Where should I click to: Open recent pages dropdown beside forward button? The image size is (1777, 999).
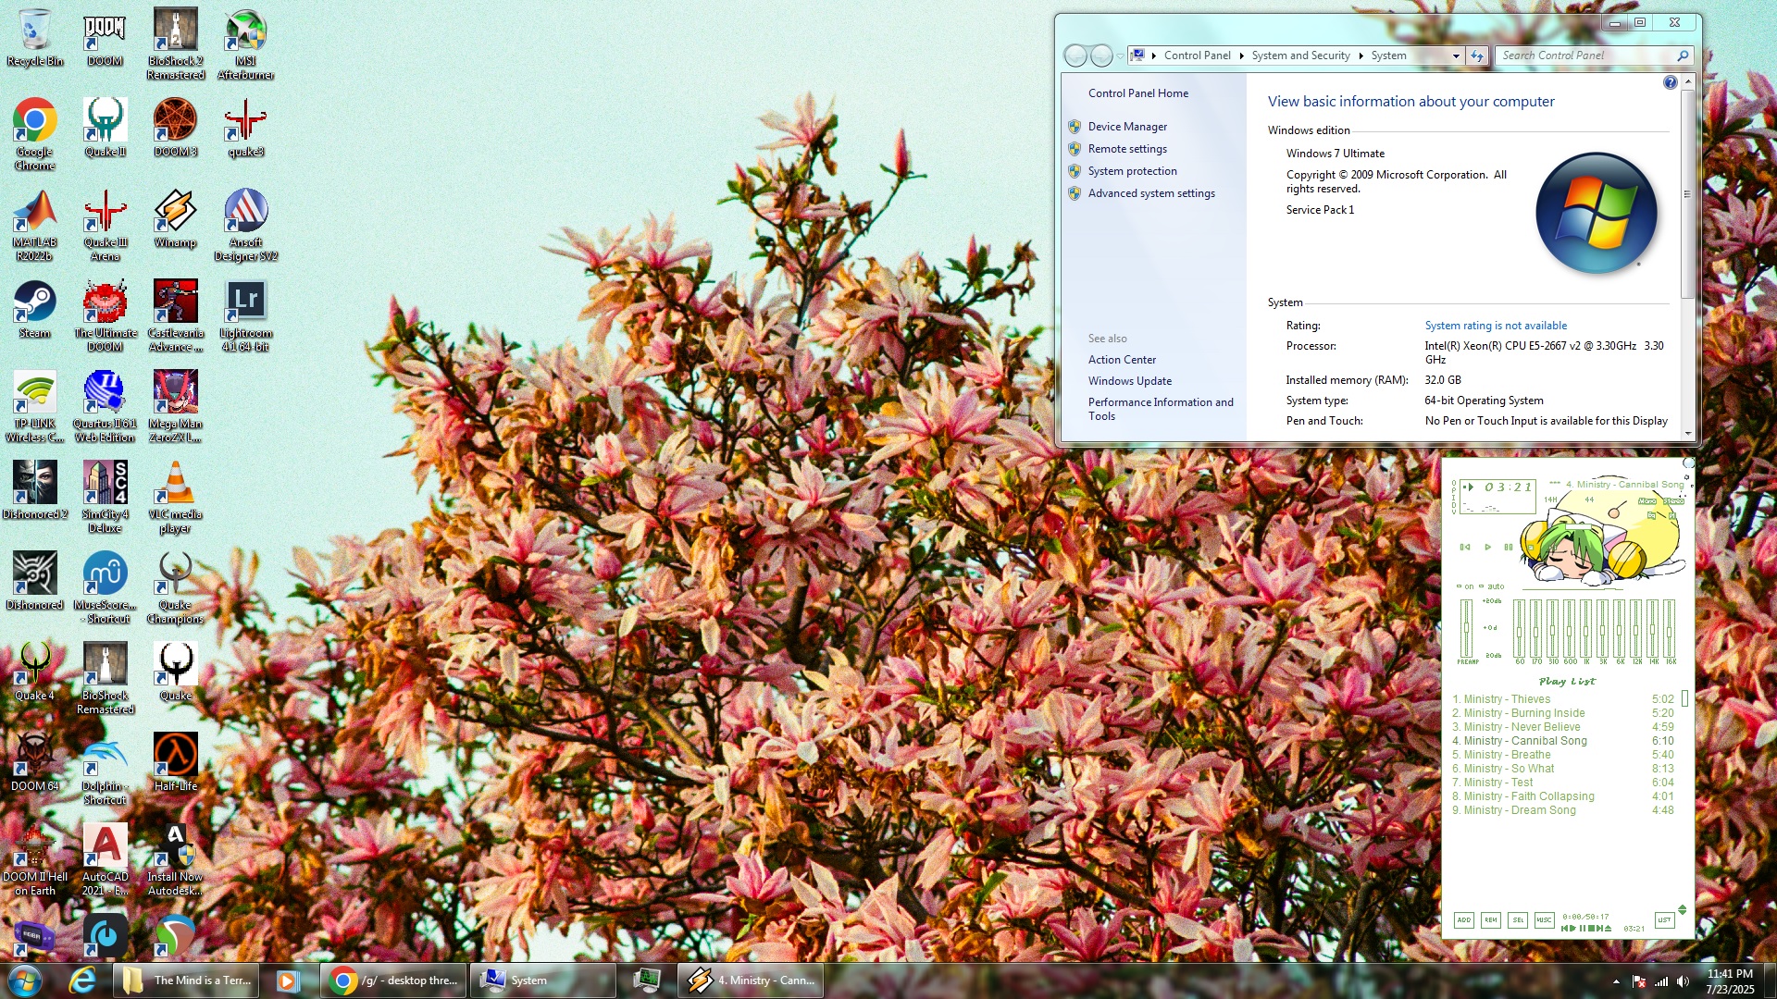[x=1120, y=55]
